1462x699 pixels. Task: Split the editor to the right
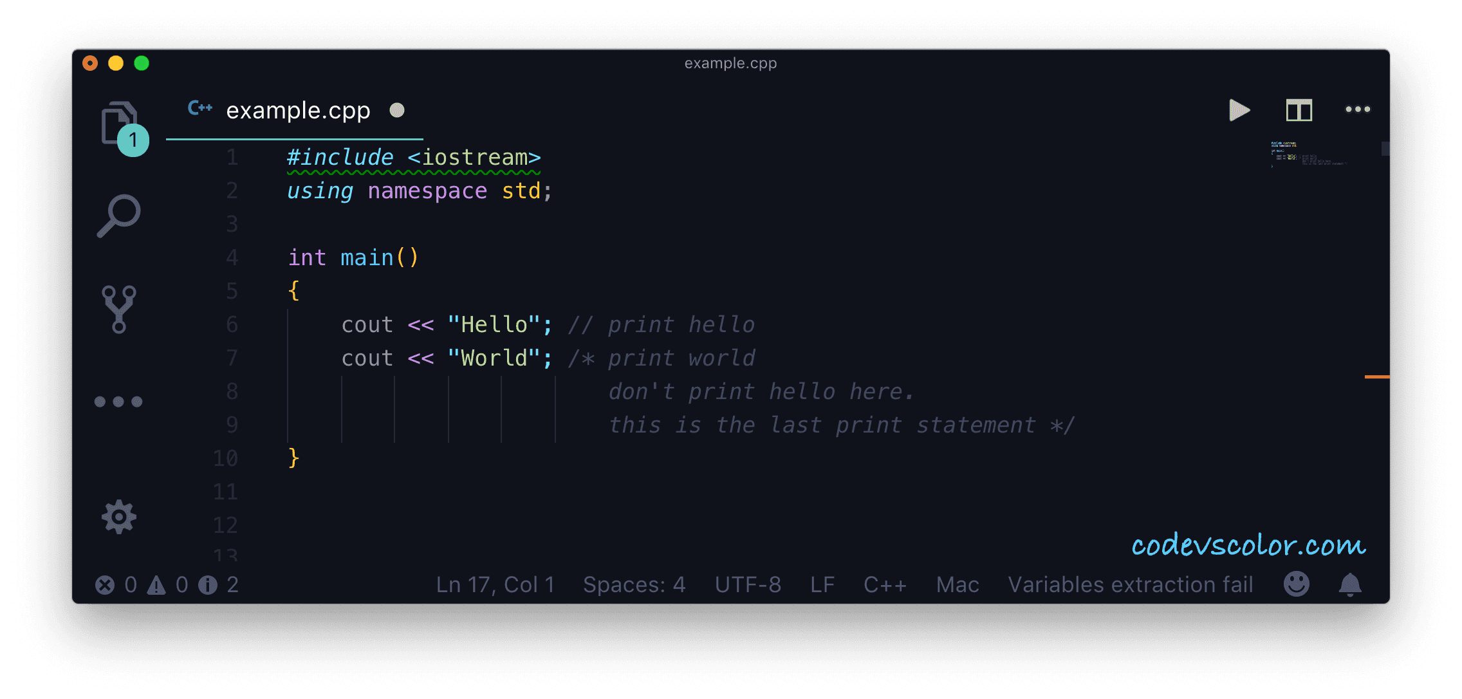1299,110
